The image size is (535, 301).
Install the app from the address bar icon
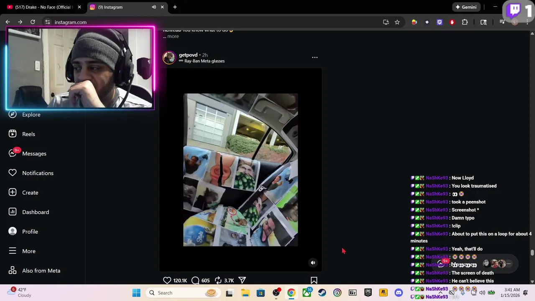pos(386,22)
